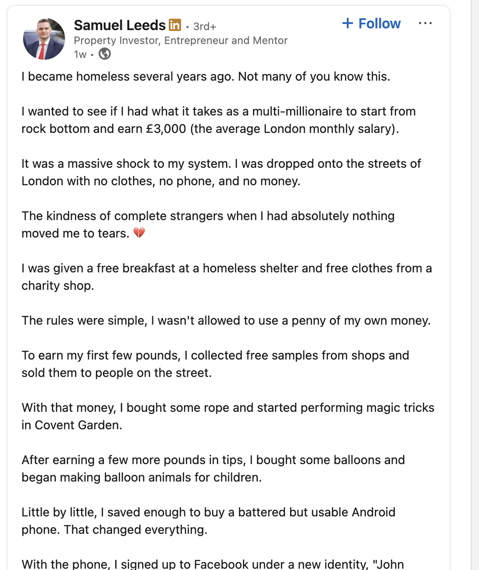Click the broken heart emoji
This screenshot has width=479, height=570.
pos(139,233)
